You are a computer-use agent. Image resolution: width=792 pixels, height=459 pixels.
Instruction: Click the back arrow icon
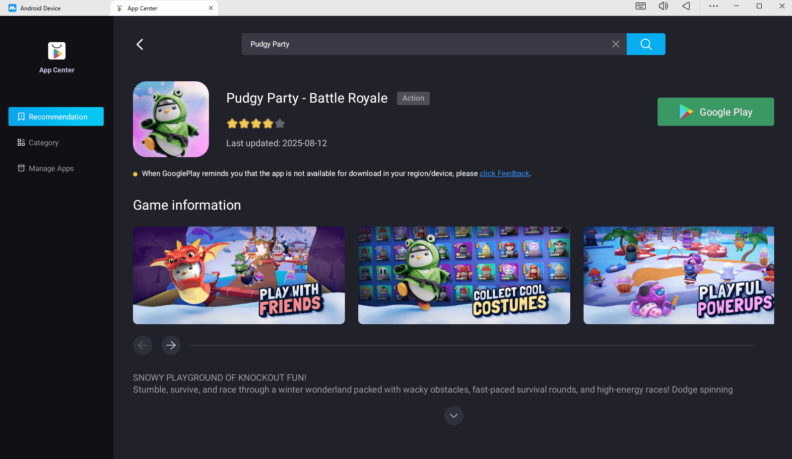tap(140, 44)
